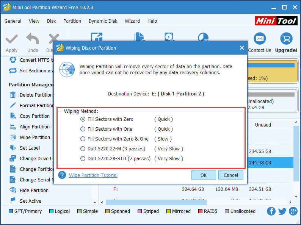Open the Twitter bird icon
This screenshot has width=301, height=225.
pyautogui.click(x=282, y=211)
